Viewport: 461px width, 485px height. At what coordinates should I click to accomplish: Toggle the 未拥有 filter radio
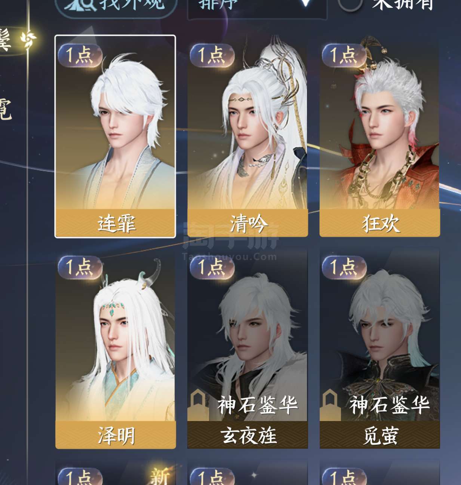[x=350, y=4]
